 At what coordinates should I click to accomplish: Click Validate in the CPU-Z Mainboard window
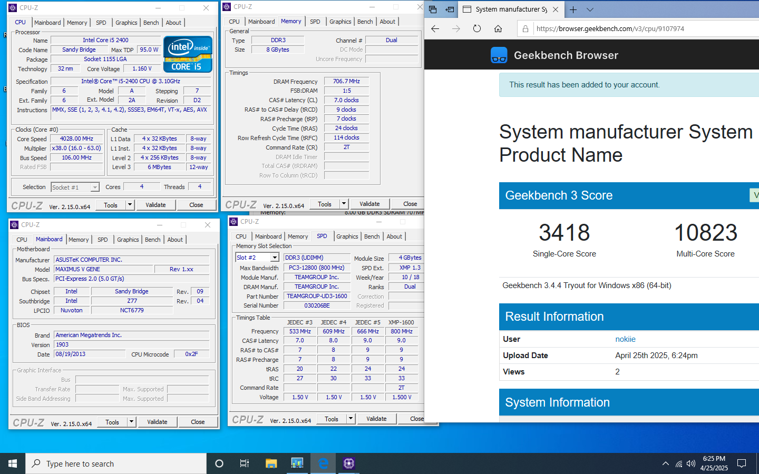(157, 422)
